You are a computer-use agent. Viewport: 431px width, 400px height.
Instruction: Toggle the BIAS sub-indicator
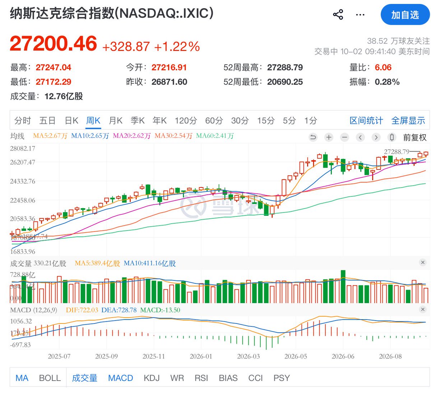(228, 378)
